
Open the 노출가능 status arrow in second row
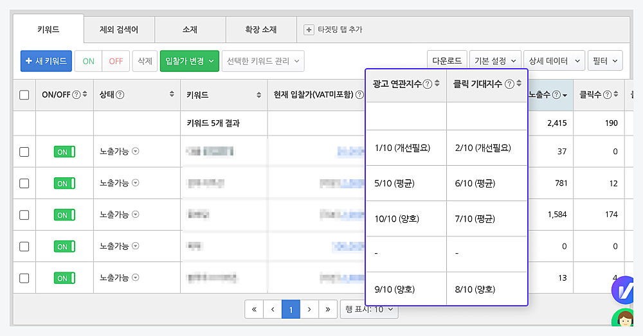coord(136,184)
